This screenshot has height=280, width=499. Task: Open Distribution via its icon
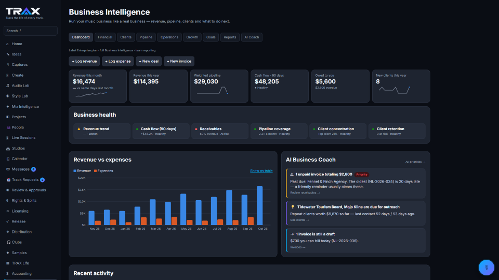click(x=8, y=232)
